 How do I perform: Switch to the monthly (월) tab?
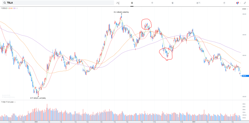(173, 3)
